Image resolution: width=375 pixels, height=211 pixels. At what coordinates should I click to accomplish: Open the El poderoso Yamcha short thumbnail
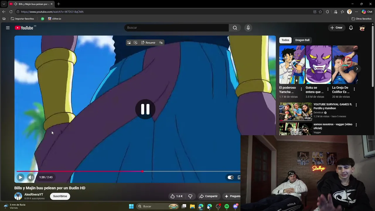292,65
